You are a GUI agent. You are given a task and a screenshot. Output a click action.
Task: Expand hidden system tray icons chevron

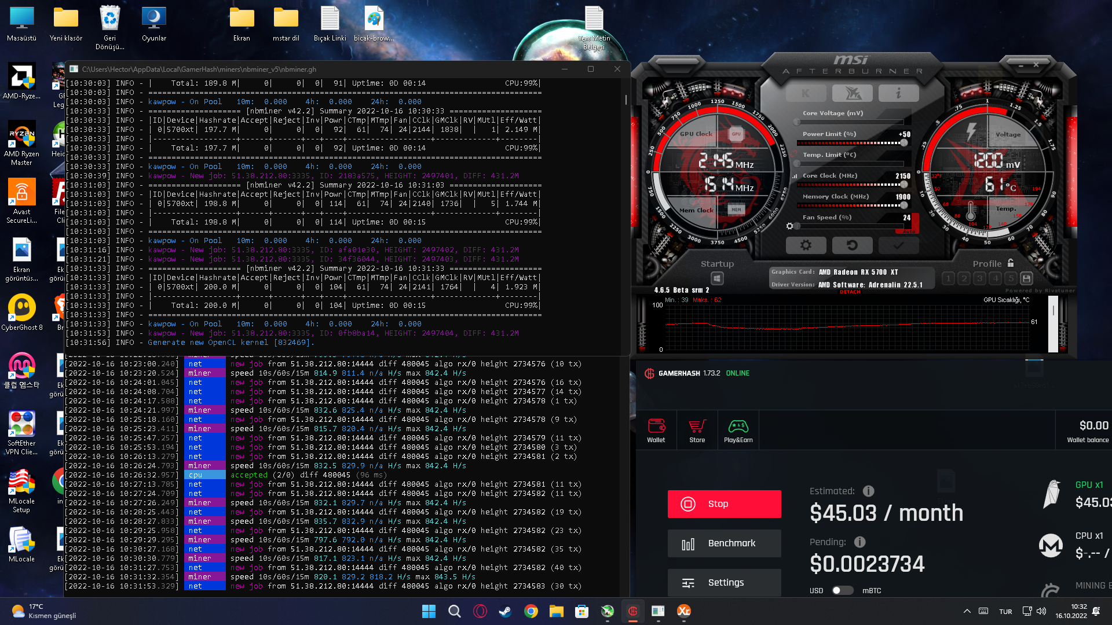[967, 611]
